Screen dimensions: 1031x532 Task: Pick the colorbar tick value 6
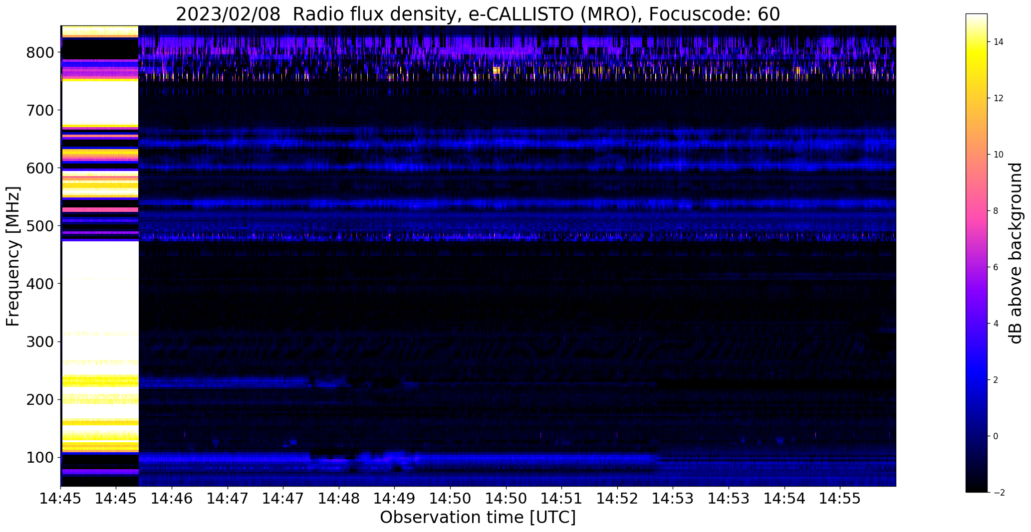pos(996,267)
